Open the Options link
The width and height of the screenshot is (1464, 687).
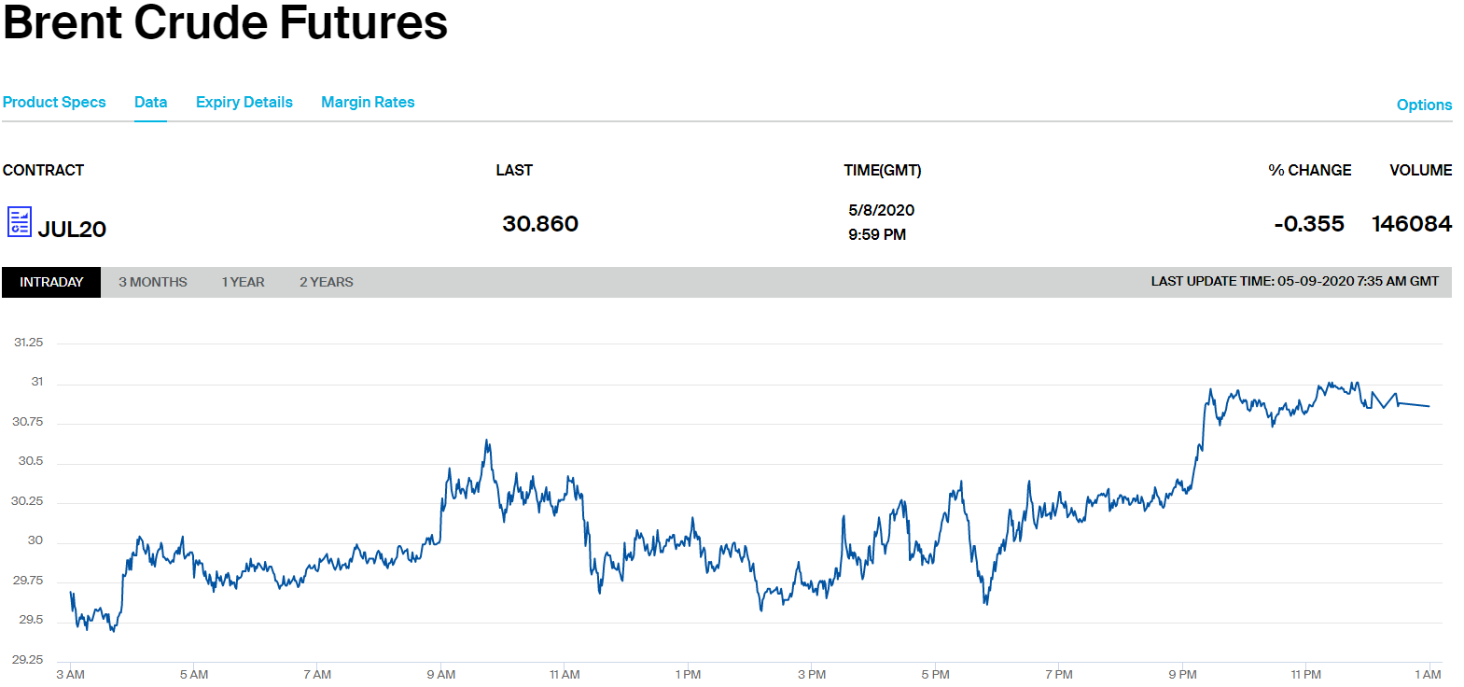(x=1424, y=105)
